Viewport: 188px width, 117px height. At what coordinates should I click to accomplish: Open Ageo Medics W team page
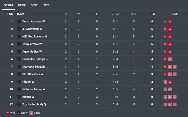[32, 52]
